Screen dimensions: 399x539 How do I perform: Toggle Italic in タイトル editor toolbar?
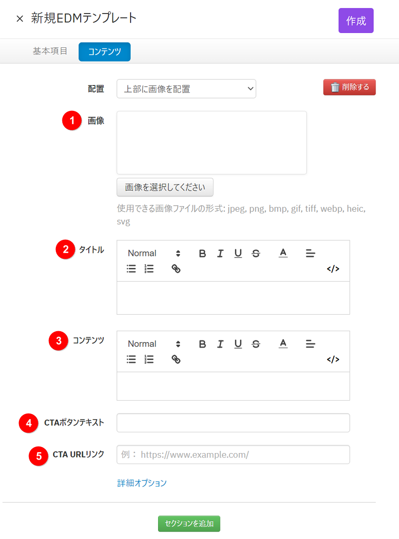pos(220,253)
